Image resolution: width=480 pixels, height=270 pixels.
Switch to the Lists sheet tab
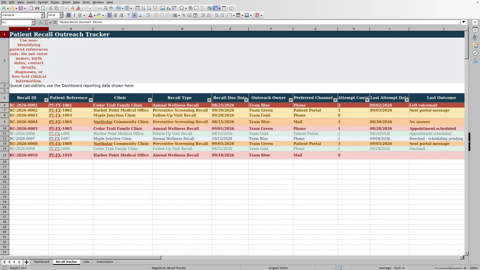(x=86, y=262)
